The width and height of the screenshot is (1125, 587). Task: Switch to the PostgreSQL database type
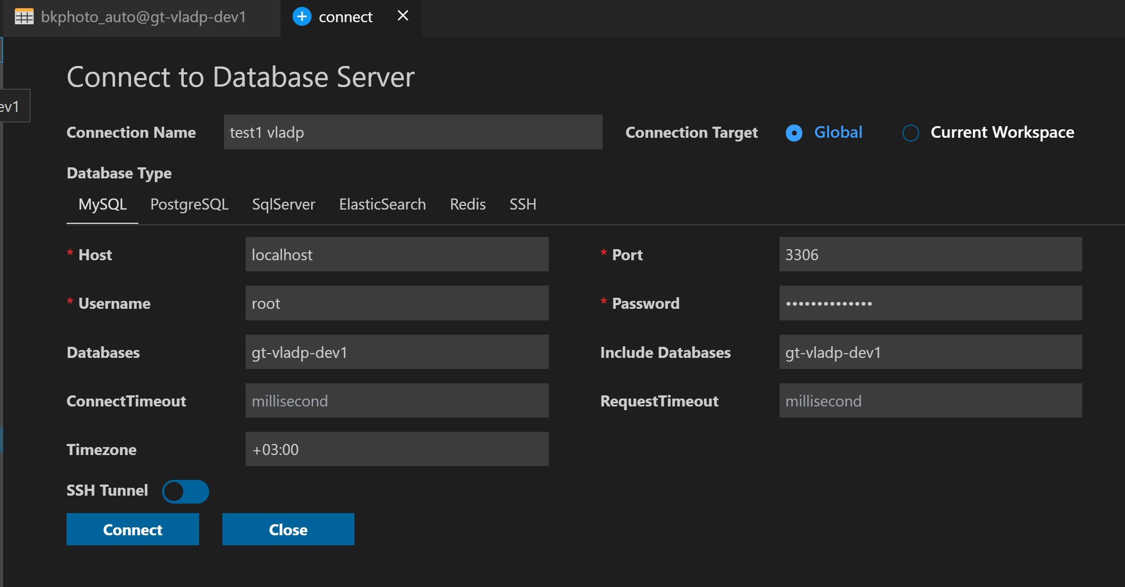pyautogui.click(x=189, y=204)
